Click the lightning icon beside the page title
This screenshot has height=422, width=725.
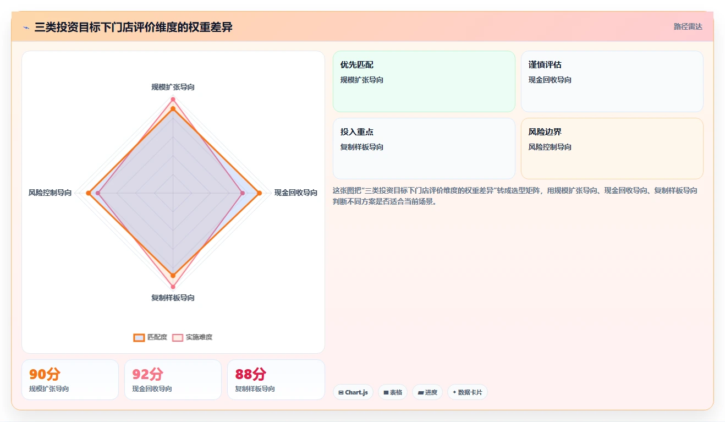26,27
